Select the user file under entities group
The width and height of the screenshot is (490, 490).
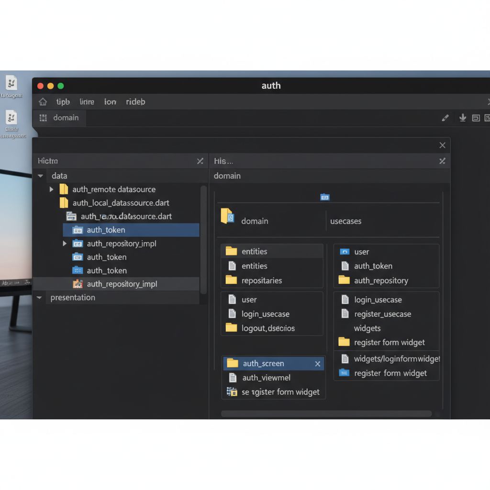coord(272,300)
